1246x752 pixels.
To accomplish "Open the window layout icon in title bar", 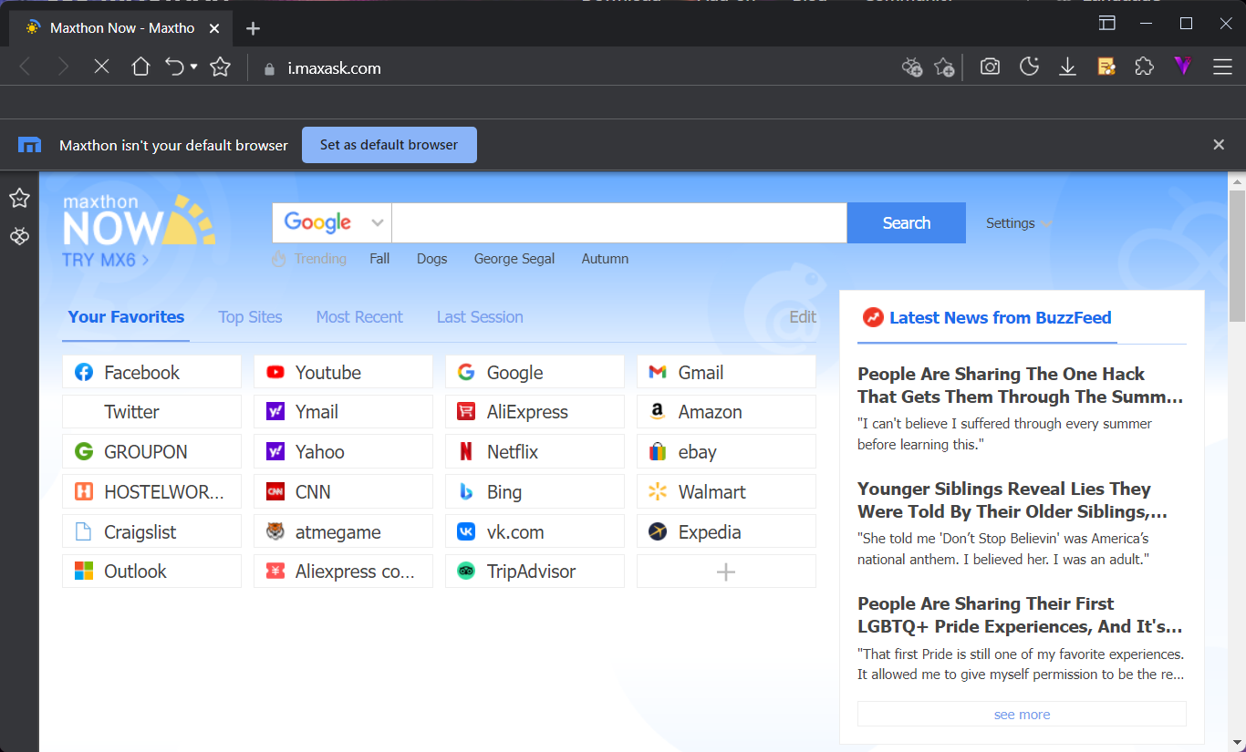I will pyautogui.click(x=1106, y=23).
